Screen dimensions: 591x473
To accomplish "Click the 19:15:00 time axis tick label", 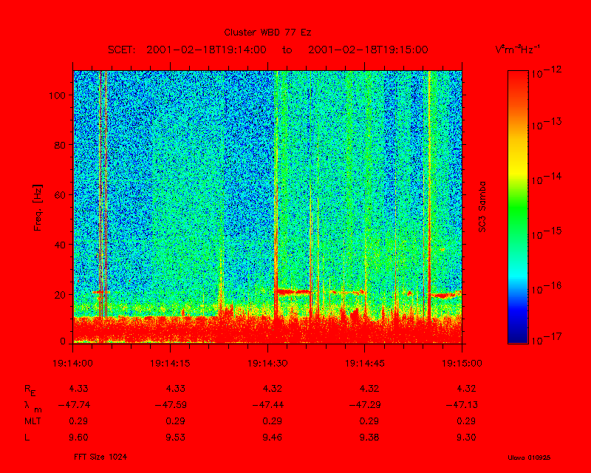I will pos(462,362).
